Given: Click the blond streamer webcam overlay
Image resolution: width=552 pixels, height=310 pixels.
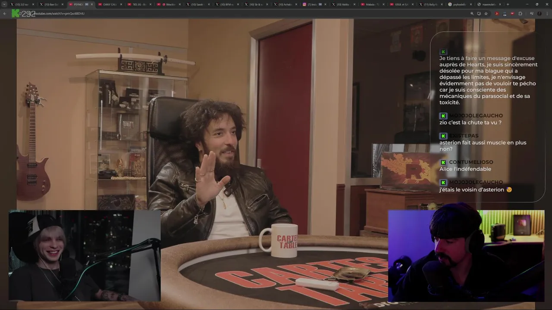Looking at the screenshot, I should tap(85, 256).
